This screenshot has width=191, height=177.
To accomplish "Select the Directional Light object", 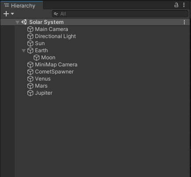I will (x=55, y=36).
